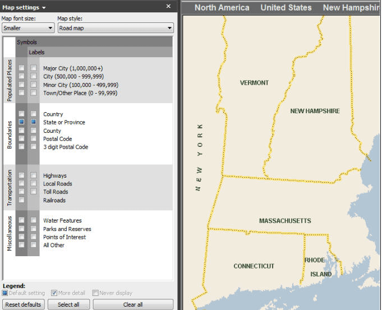Enable Points of Interest labels checkbox
This screenshot has width=382, height=310.
(x=34, y=237)
